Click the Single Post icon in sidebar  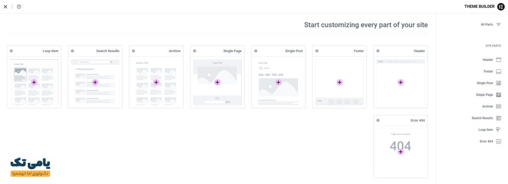[x=499, y=83]
